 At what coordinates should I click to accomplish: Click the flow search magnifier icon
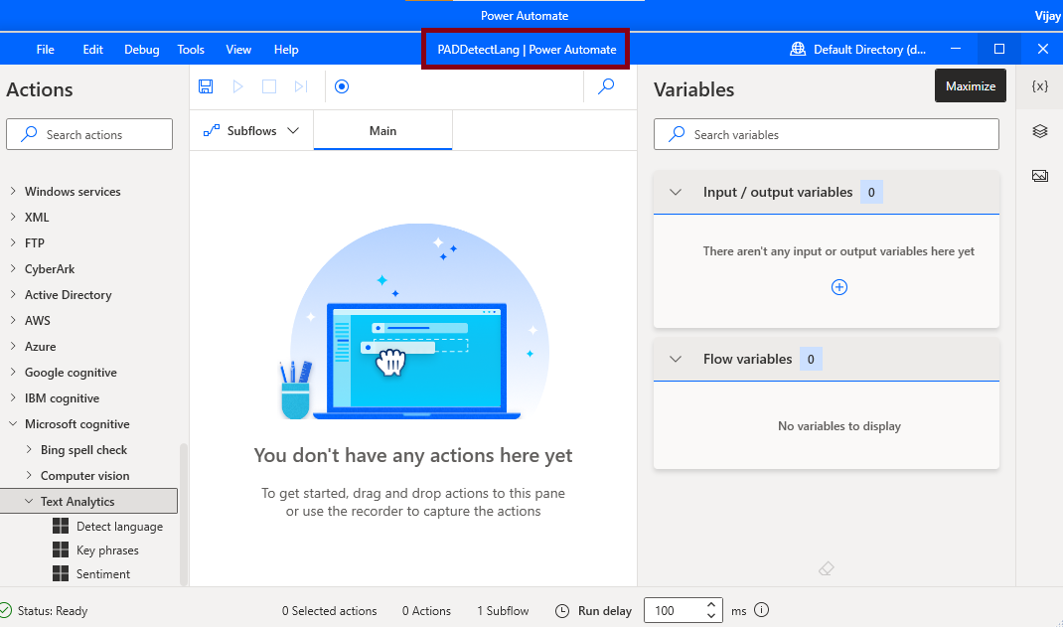pos(606,85)
